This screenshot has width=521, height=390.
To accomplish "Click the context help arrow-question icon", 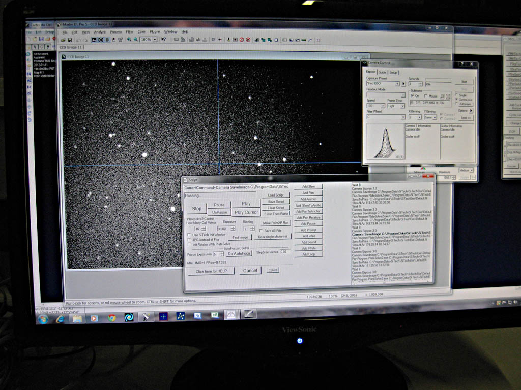I will coord(163,39).
